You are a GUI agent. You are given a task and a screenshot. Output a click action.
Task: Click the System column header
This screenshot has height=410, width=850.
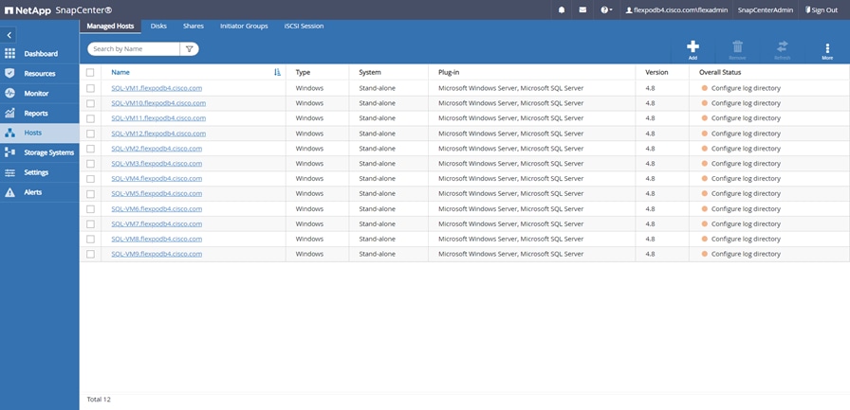(x=370, y=73)
